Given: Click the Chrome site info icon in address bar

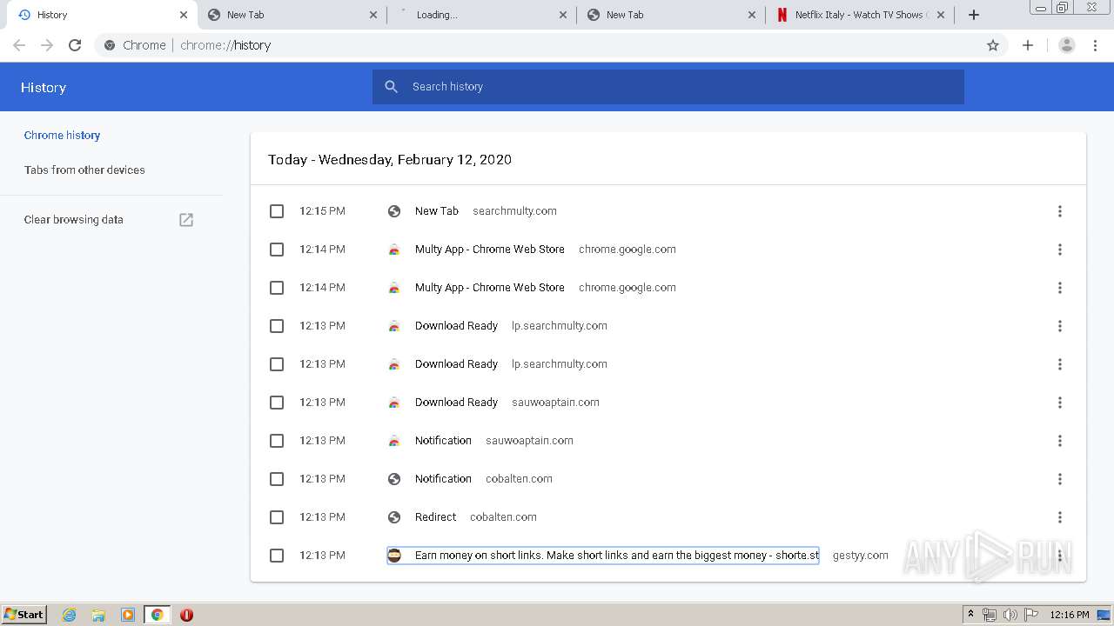Looking at the screenshot, I should [x=110, y=45].
